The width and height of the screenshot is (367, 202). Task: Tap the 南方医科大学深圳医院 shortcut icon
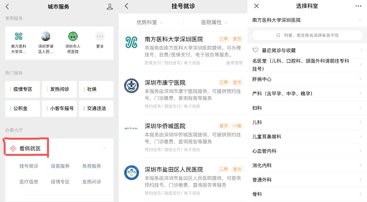point(18,37)
